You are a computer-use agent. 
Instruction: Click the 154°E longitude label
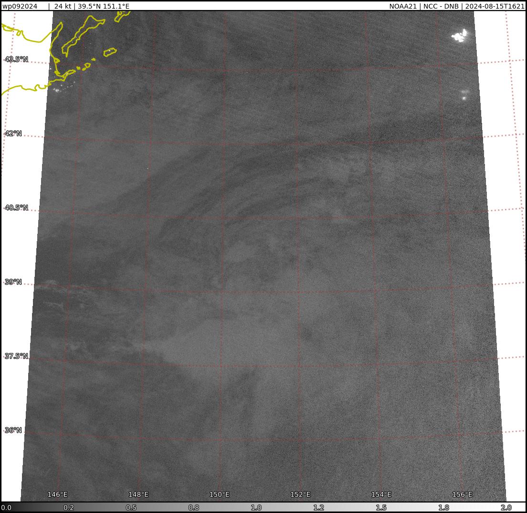[381, 494]
